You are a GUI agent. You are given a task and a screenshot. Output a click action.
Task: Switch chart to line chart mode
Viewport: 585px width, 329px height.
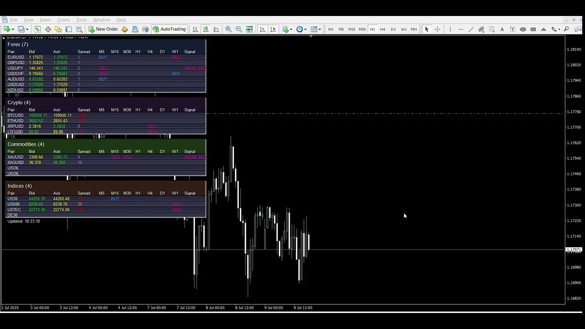216,29
